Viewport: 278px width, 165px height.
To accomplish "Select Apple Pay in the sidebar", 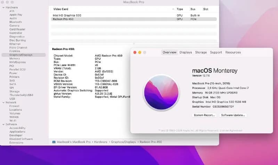I will [x=16, y=15].
